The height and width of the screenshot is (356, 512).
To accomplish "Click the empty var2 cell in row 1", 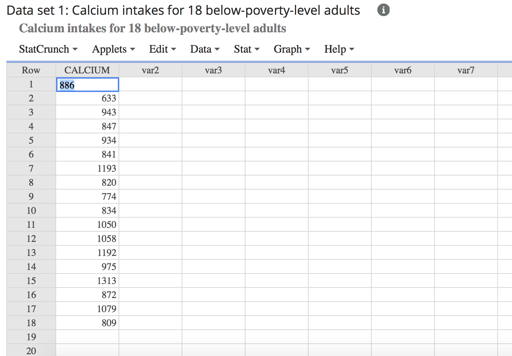I will point(150,84).
